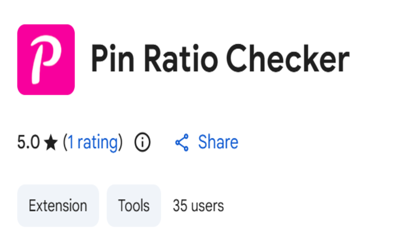Select the Tools category chip
Screen dimensions: 393x252
coord(134,206)
